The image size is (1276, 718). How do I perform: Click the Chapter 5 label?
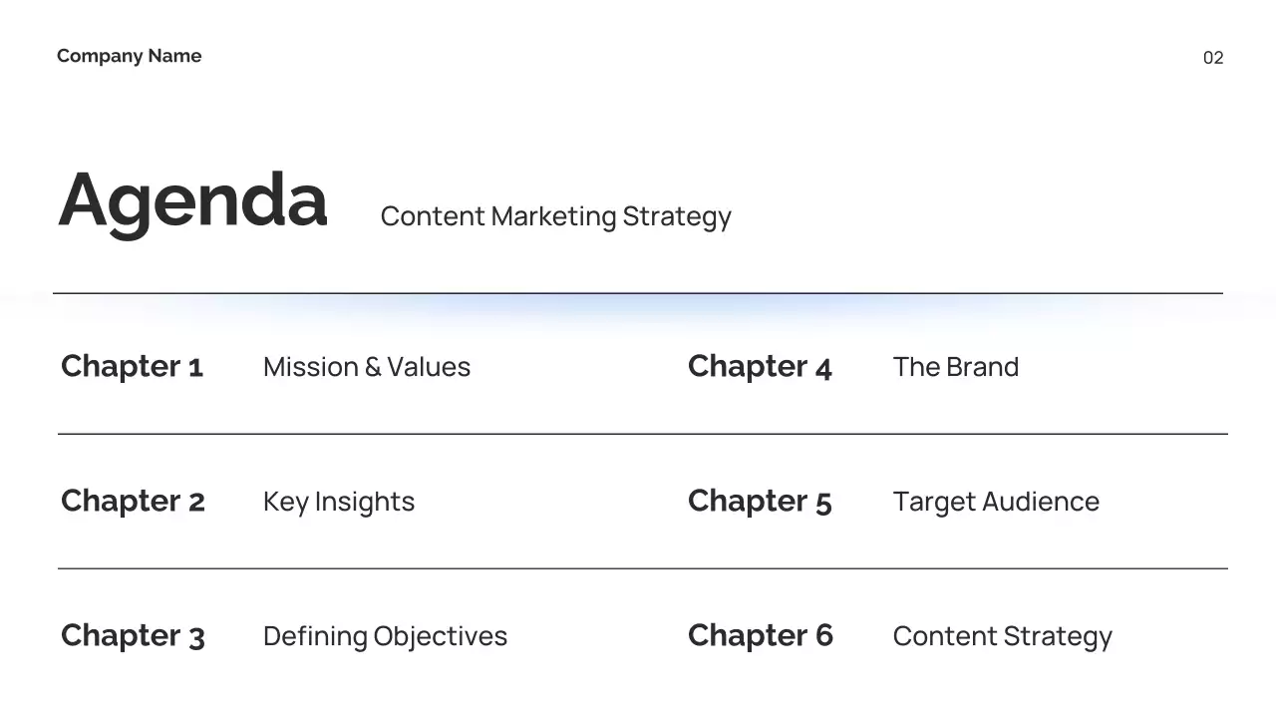pos(760,501)
